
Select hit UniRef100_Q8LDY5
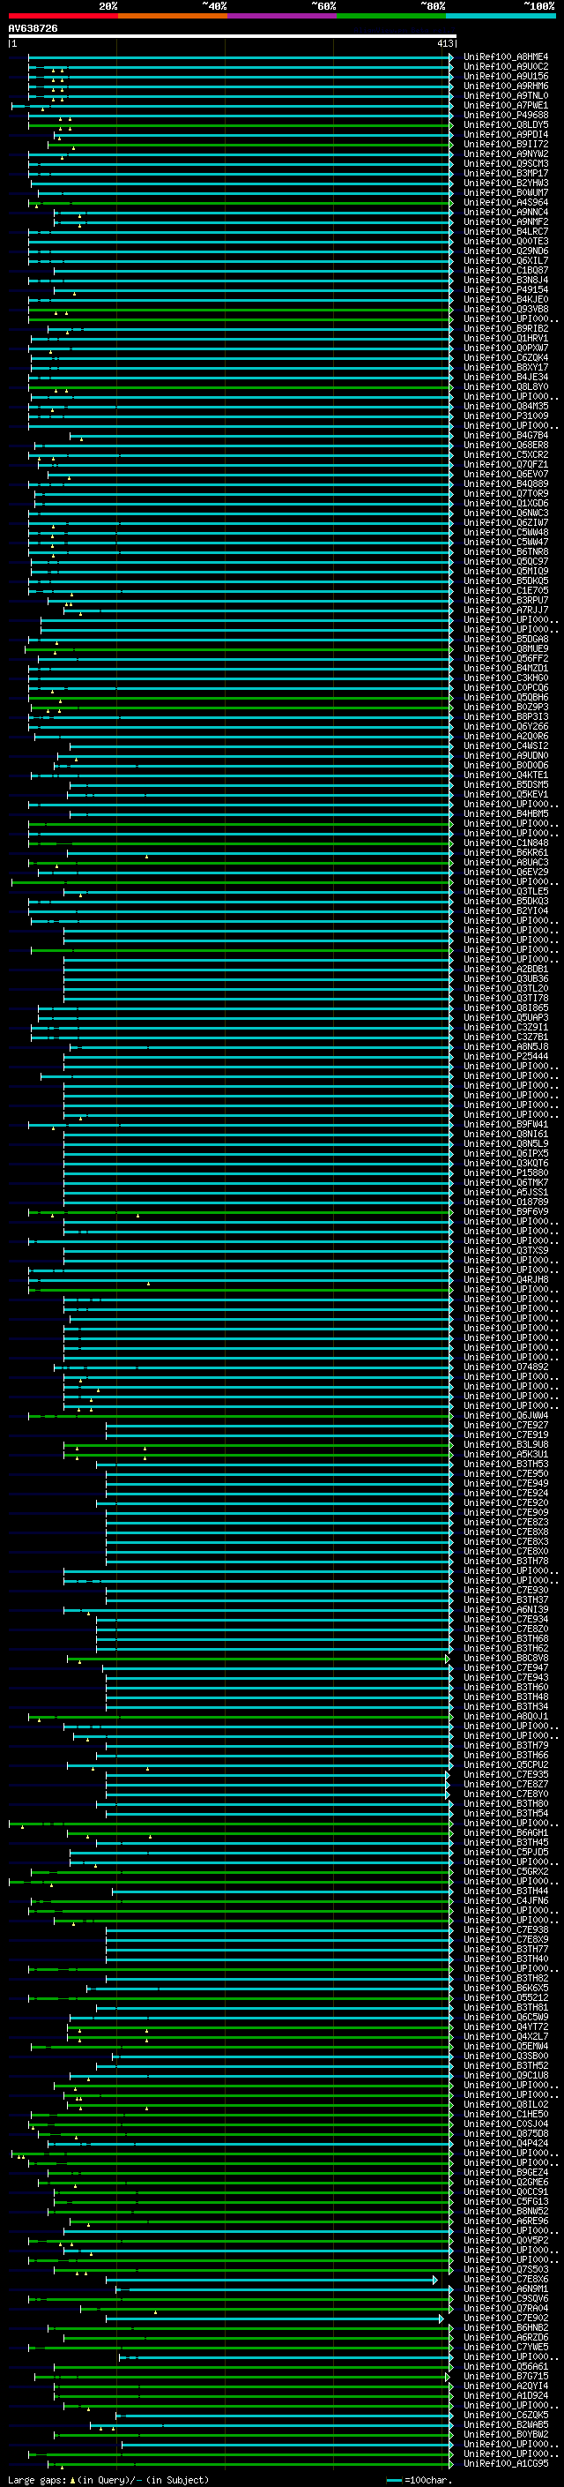click(505, 124)
